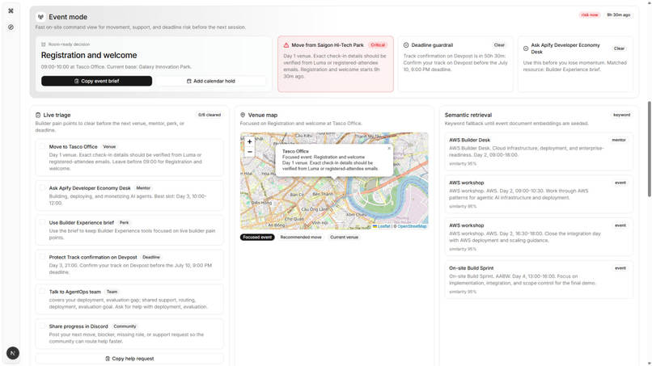Click the Registration and welcome heading
652x366 pixels.
click(89, 55)
